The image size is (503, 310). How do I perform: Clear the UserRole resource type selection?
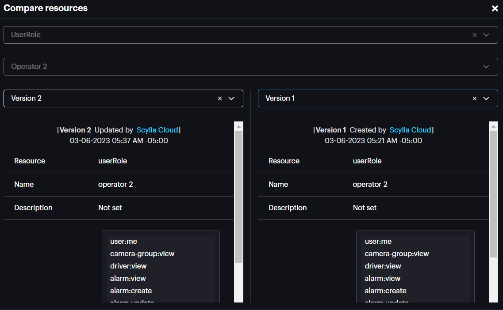click(475, 35)
